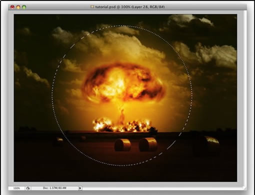255x195 pixels.
Task: Click the status bar icon next to zoom field
Action: click(28, 188)
